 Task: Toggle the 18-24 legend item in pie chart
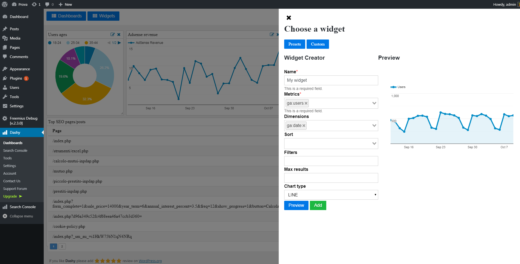(x=55, y=43)
